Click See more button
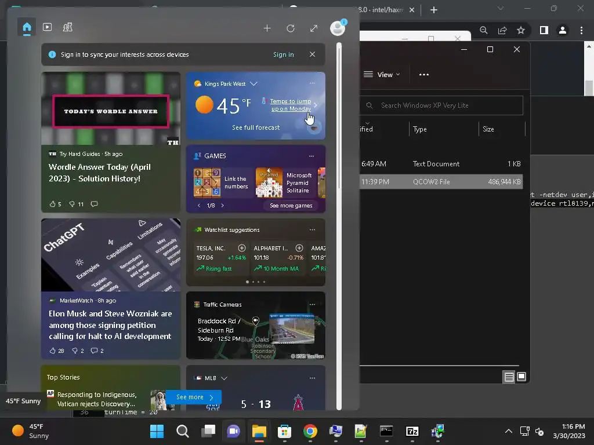 coord(194,397)
